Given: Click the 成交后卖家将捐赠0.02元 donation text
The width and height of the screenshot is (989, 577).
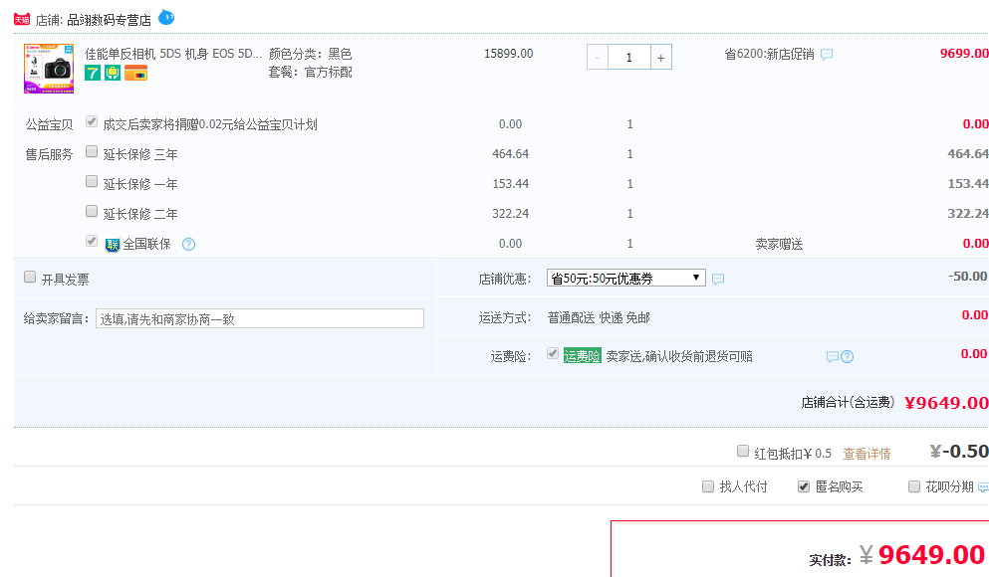Looking at the screenshot, I should (210, 124).
